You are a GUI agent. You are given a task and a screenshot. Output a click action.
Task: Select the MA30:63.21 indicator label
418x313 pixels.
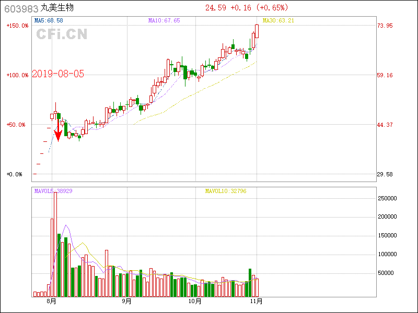pyautogui.click(x=278, y=20)
